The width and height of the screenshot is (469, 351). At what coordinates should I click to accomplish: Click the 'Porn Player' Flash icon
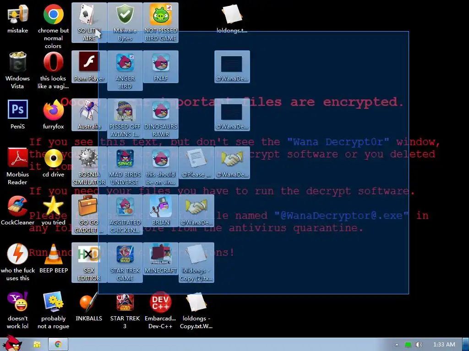(x=89, y=67)
